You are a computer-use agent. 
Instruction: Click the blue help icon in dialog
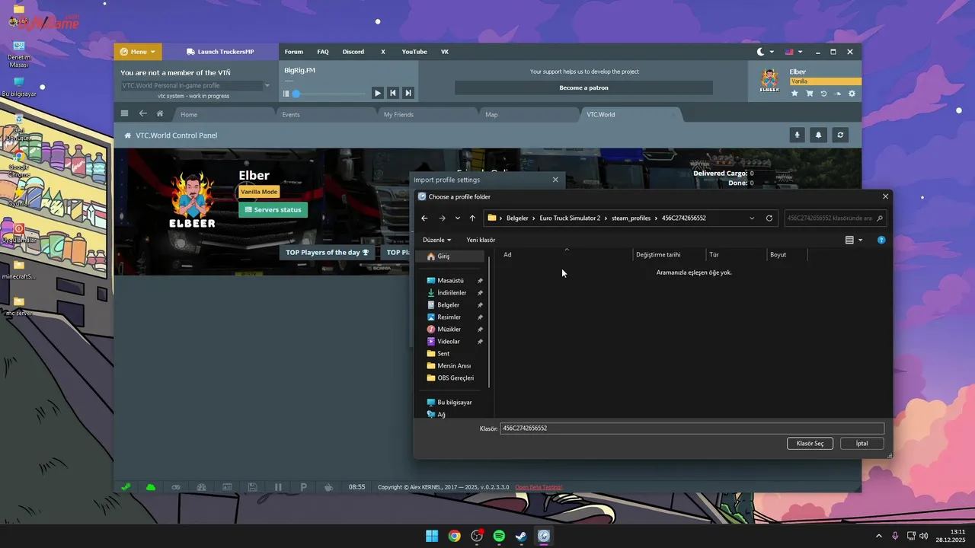(881, 240)
